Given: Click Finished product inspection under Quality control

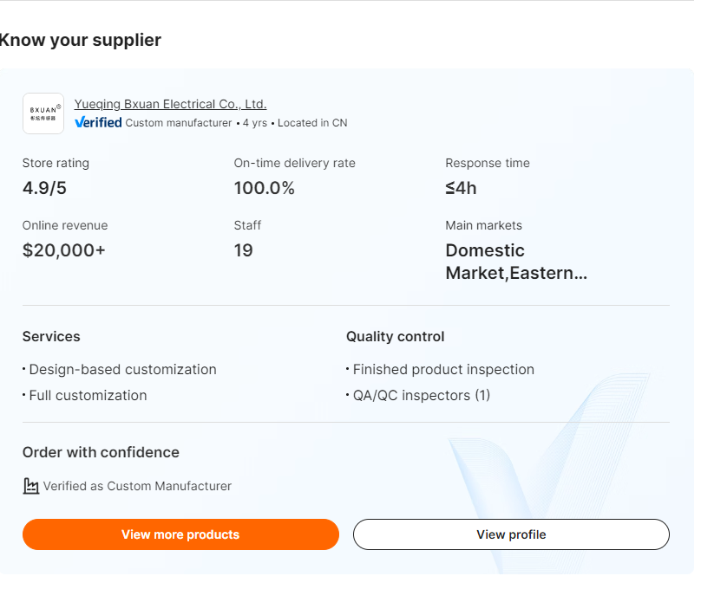Looking at the screenshot, I should point(442,369).
